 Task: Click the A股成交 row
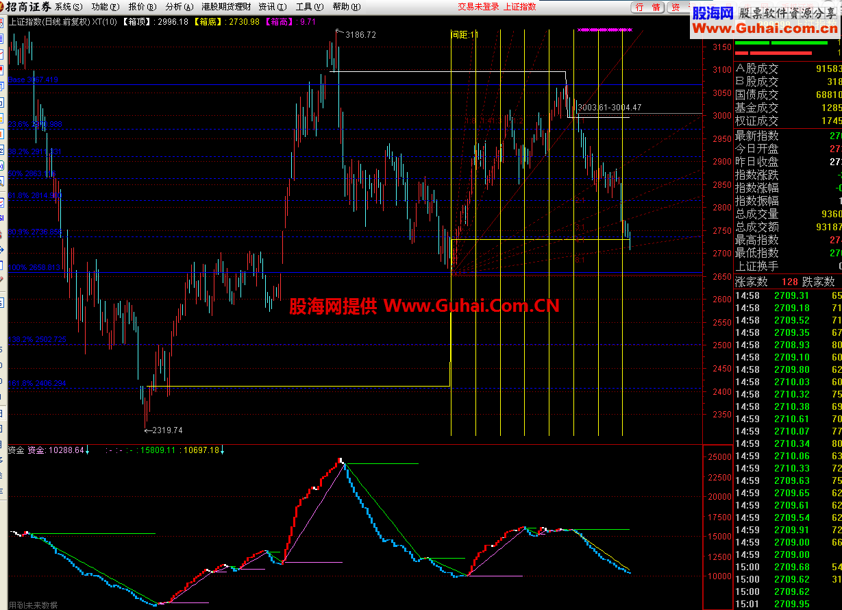(788, 69)
